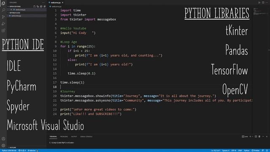Click the Close All Editors icon
This screenshot has height=152, width=270.
click(45, 7)
